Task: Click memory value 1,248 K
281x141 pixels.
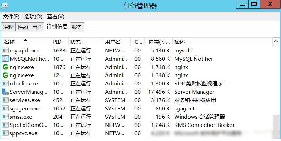Action: click(160, 125)
